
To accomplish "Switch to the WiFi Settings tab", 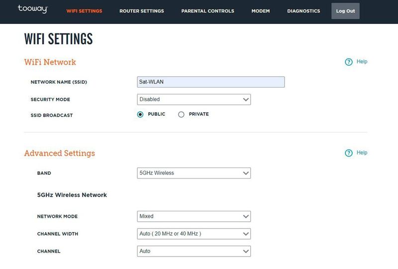I will click(84, 11).
